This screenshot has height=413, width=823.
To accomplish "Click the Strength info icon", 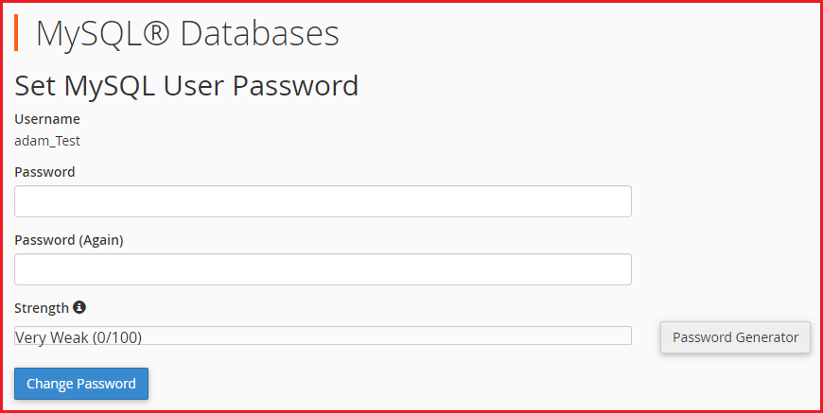I will (x=79, y=307).
